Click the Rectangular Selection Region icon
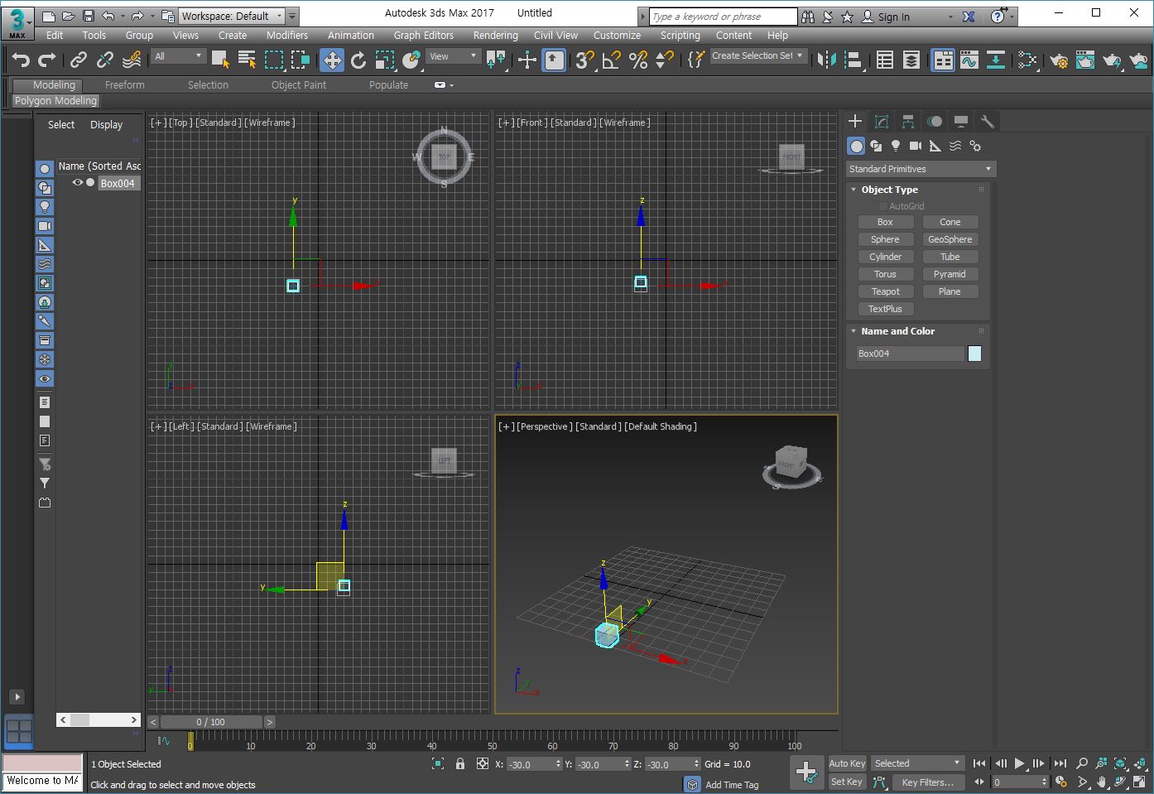The image size is (1154, 794). click(x=274, y=60)
